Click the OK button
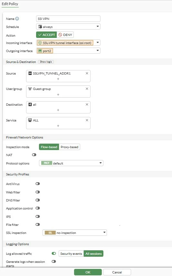Screen dimensions: 172x276 [x=88, y=272]
